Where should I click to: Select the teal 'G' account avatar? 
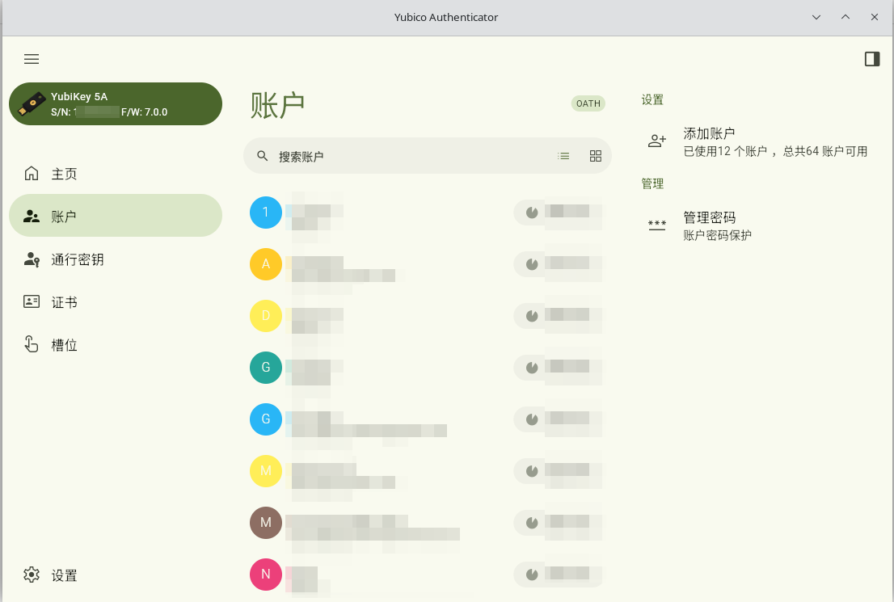pyautogui.click(x=266, y=368)
